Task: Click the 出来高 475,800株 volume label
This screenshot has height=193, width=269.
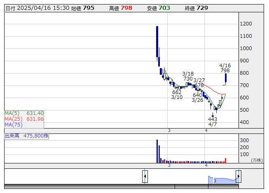Action: [27, 136]
